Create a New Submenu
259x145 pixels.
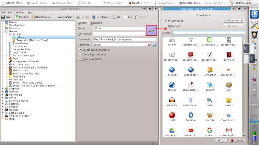pos(41,17)
